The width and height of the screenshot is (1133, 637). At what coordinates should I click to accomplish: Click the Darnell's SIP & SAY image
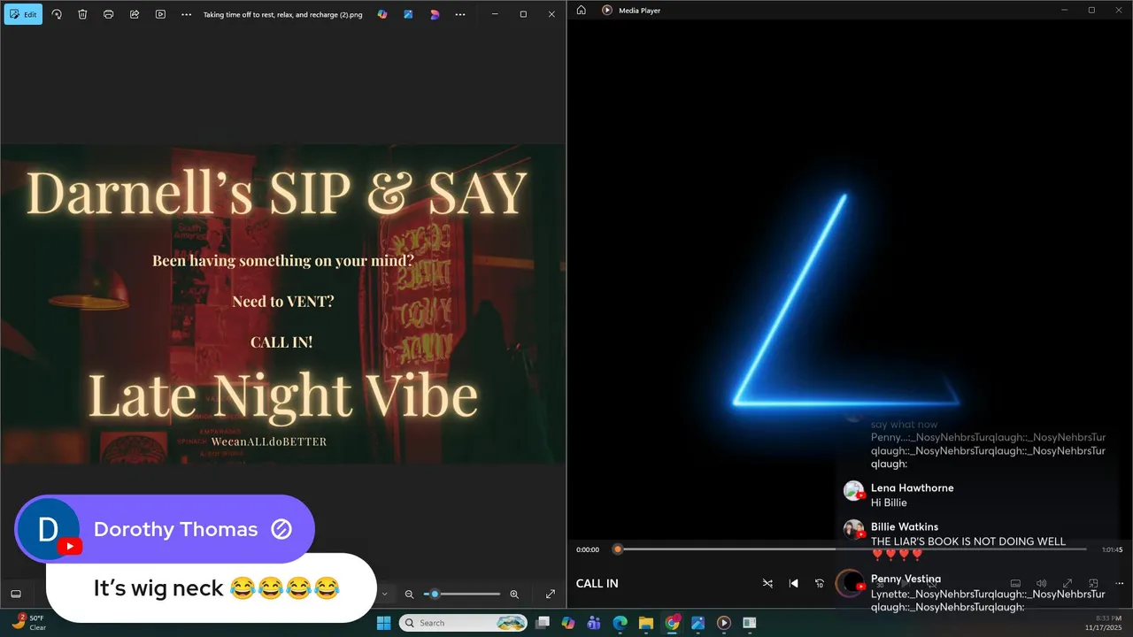283,304
